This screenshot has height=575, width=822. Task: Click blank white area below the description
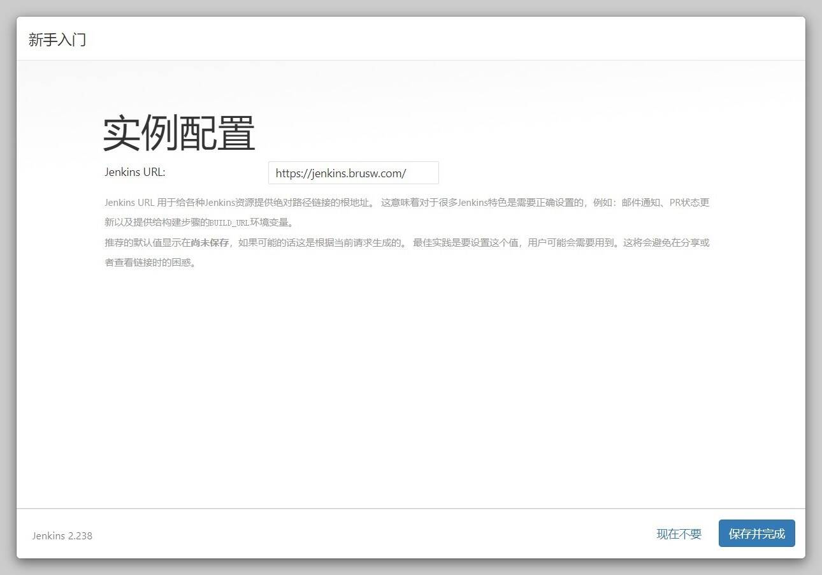408,382
